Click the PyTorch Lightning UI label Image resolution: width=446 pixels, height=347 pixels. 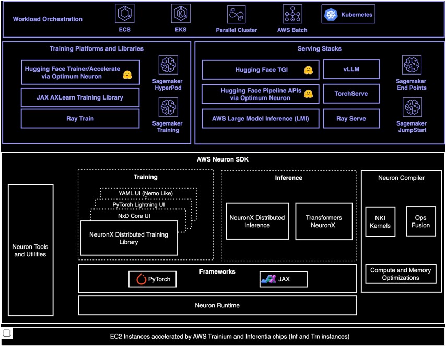[x=138, y=205]
